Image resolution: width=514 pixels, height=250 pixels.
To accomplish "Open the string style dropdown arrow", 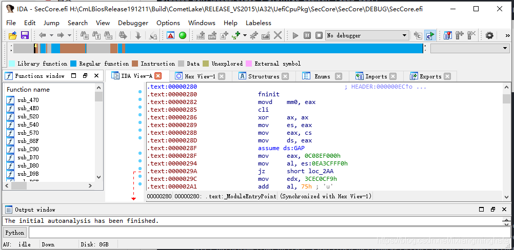I will [x=245, y=35].
